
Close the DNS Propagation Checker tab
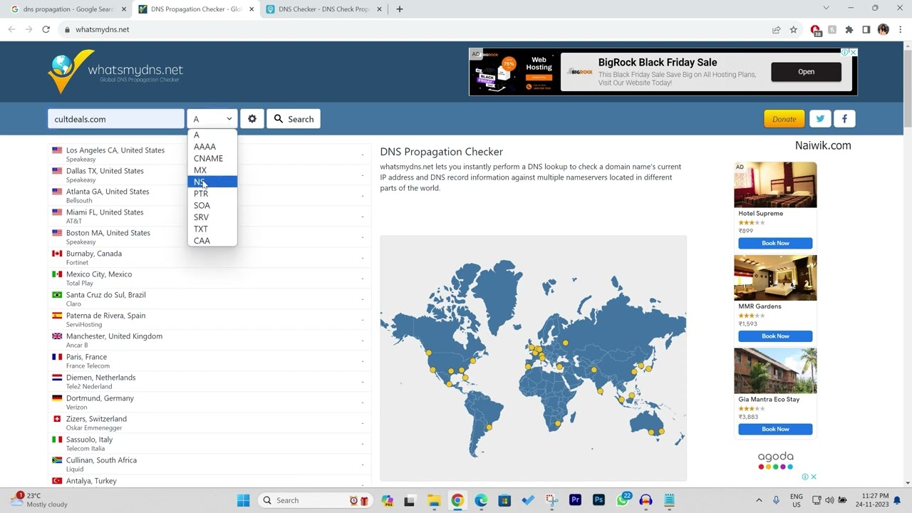tap(251, 9)
